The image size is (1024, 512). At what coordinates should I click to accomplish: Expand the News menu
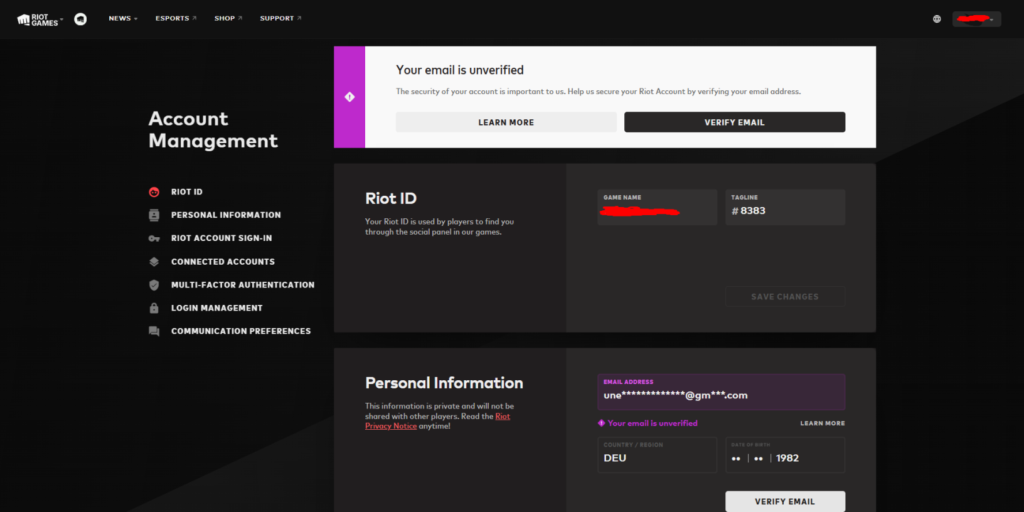122,18
